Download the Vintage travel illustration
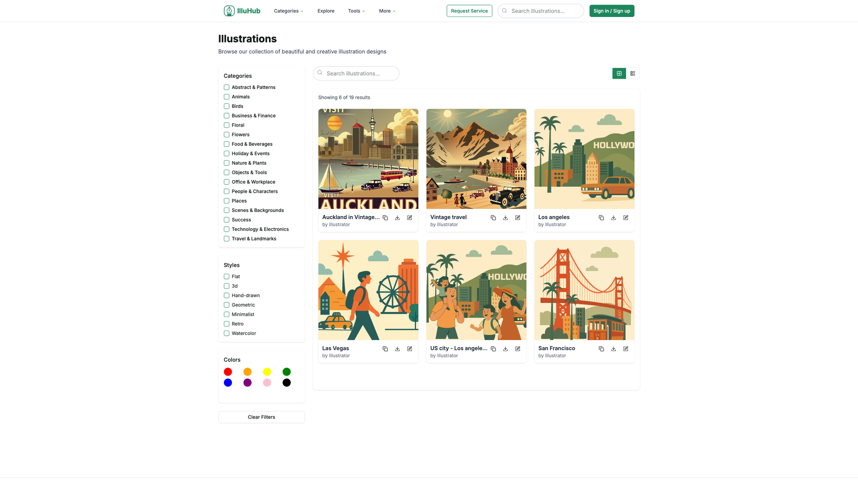Image resolution: width=858 pixels, height=483 pixels. (505, 217)
